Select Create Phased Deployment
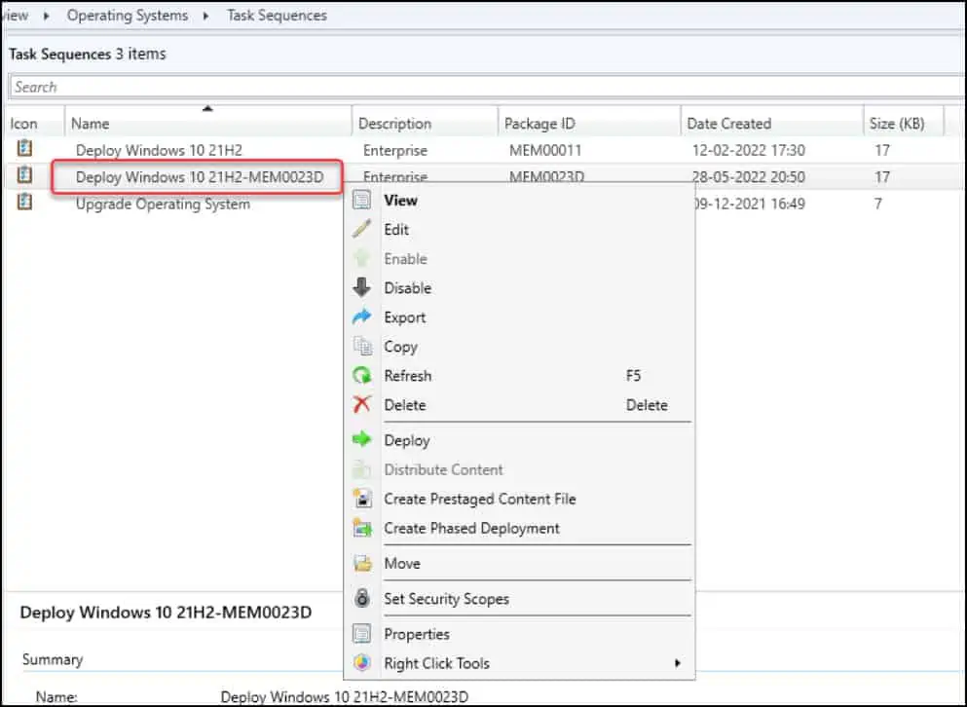 click(518, 528)
